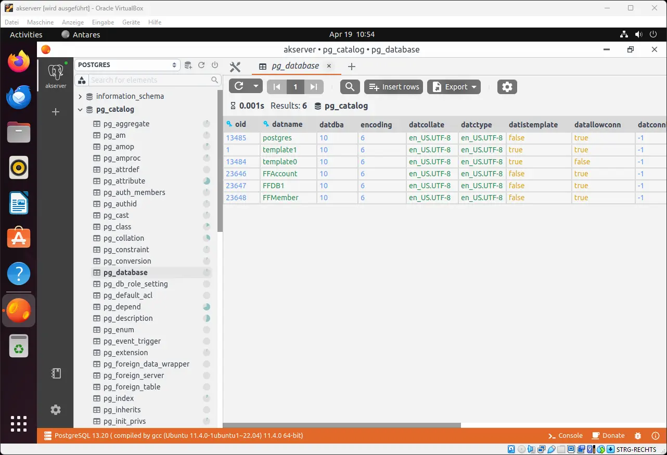Open Ubuntu Activities overview
Viewport: 667px width, 455px height.
(26, 34)
